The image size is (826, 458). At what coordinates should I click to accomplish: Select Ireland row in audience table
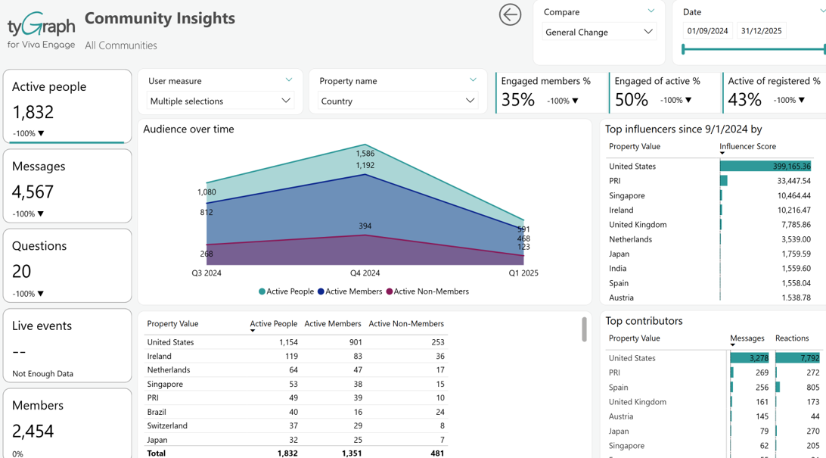pyautogui.click(x=296, y=357)
